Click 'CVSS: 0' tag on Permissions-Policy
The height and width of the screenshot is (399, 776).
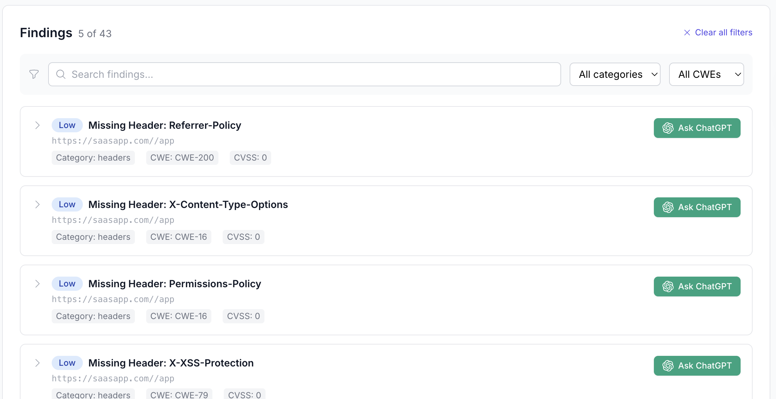click(244, 316)
